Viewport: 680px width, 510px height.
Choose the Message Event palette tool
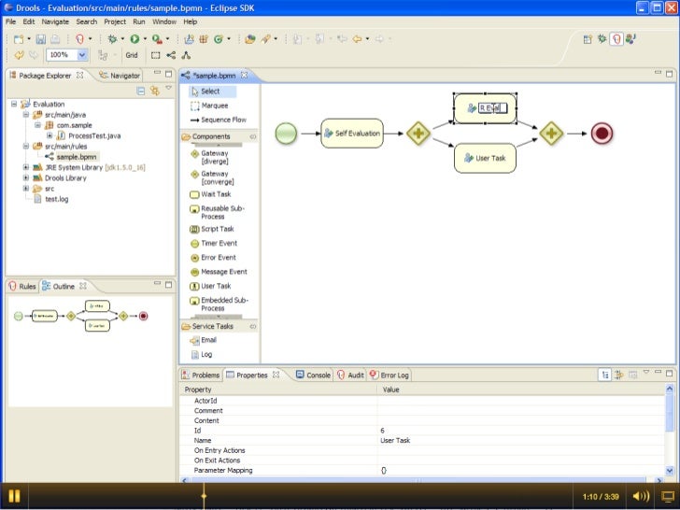[219, 272]
